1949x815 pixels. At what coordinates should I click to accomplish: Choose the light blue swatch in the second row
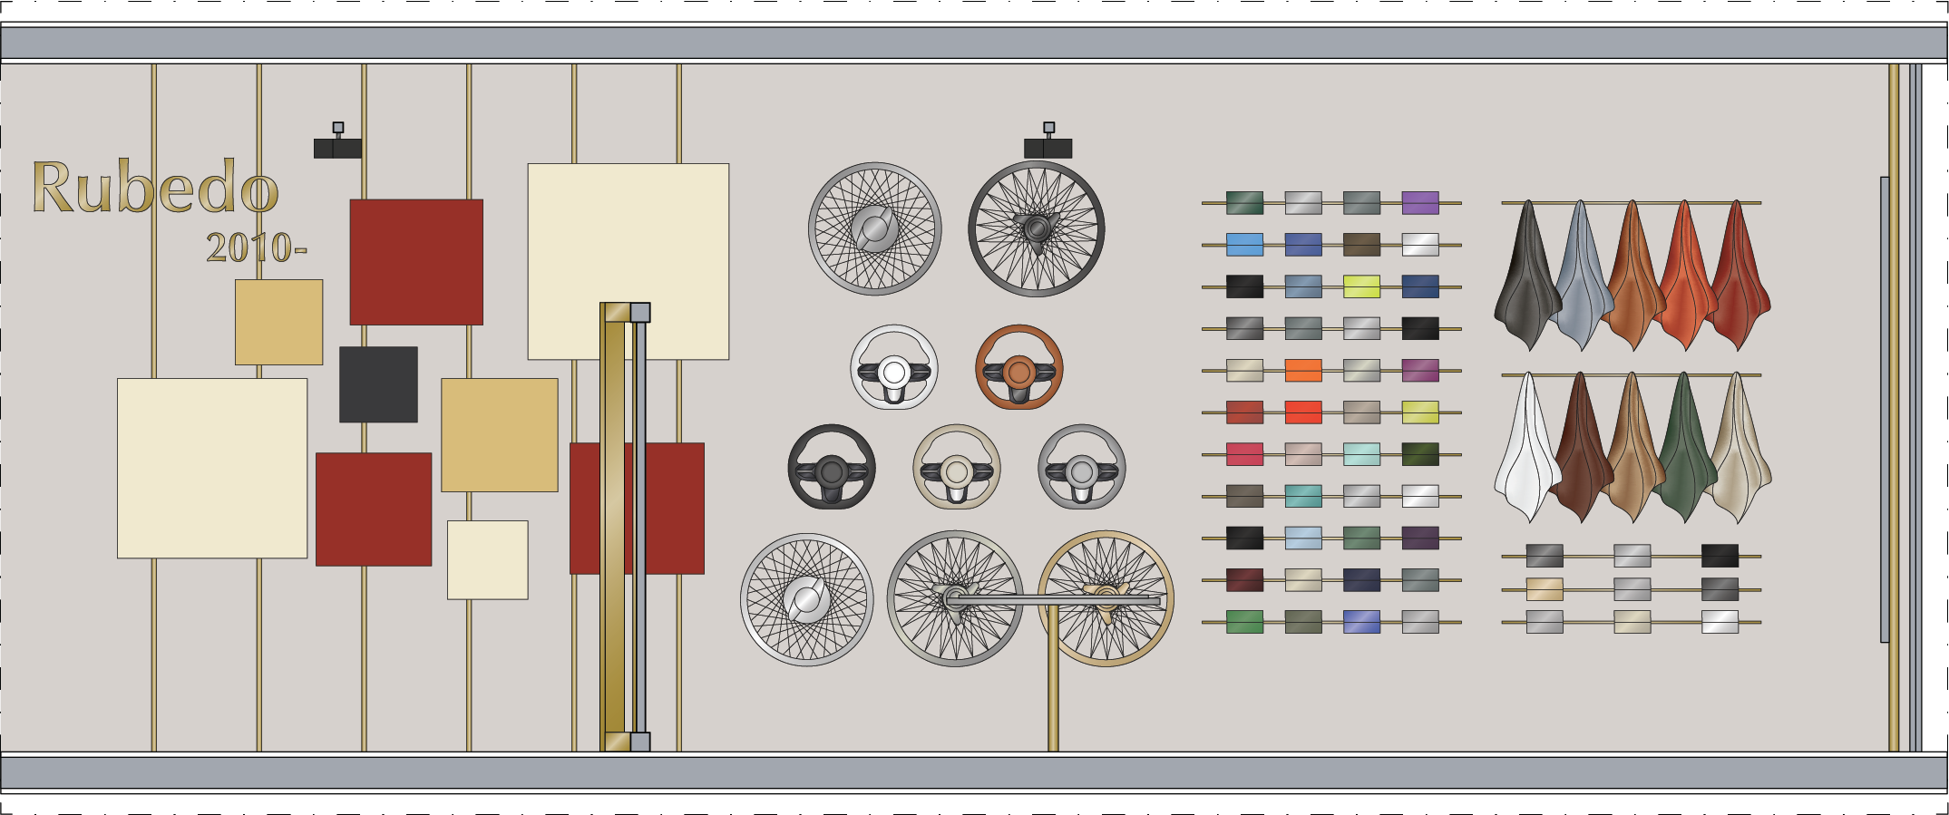point(1244,245)
